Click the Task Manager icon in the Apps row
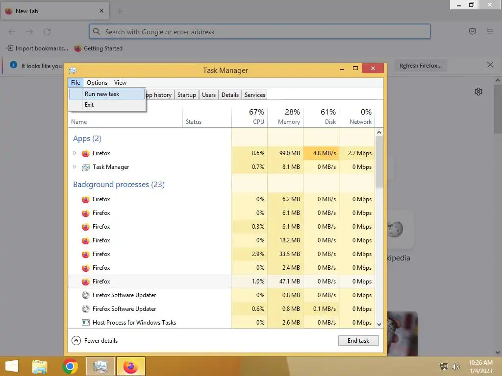This screenshot has height=376, width=502. 85,167
